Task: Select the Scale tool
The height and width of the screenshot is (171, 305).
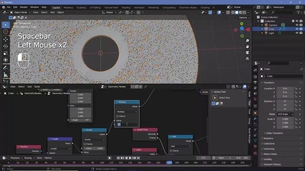Action: 6,53
